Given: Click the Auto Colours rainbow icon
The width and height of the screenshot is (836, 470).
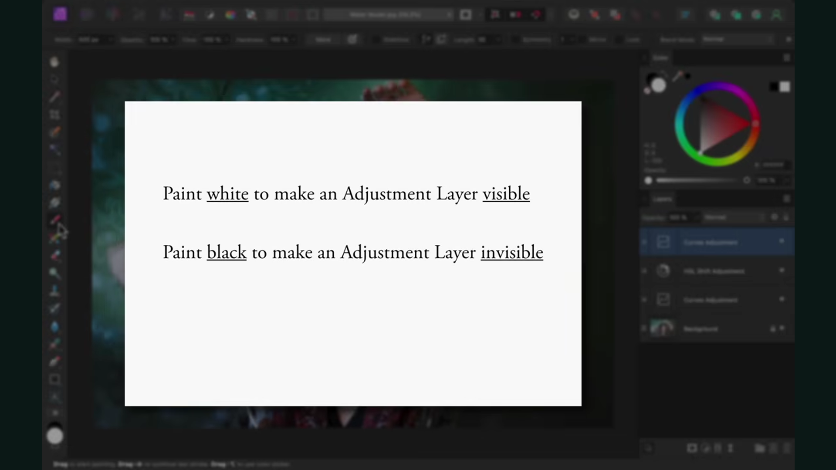Looking at the screenshot, I should [230, 15].
